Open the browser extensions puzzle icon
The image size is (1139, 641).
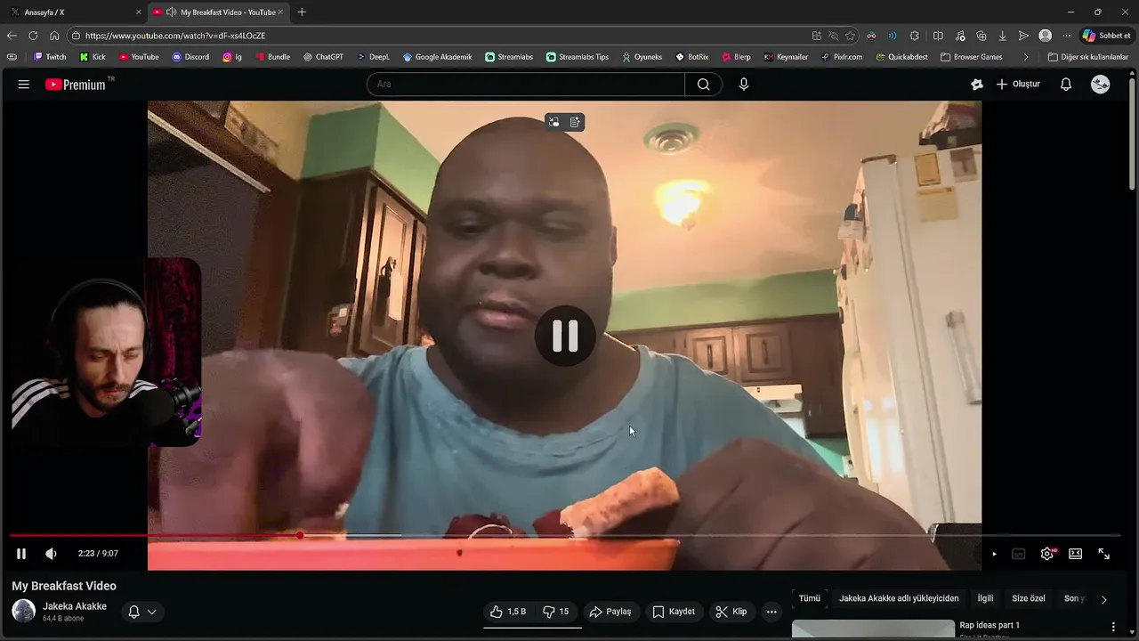pos(914,36)
